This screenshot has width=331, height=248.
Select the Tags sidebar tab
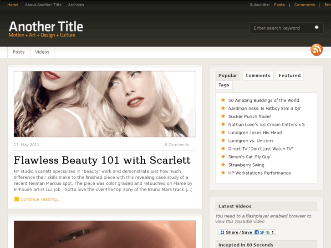click(224, 85)
